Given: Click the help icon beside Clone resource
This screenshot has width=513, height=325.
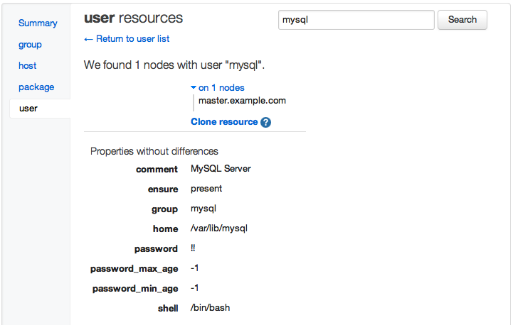Looking at the screenshot, I should coord(266,122).
